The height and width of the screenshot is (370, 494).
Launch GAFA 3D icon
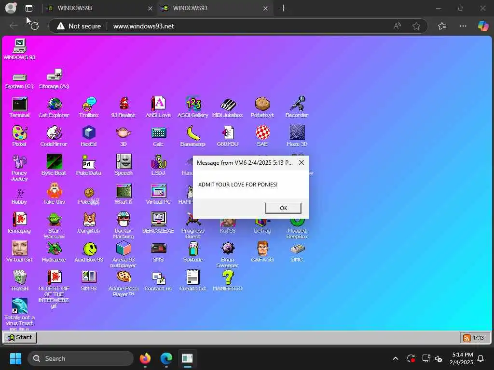point(262,251)
